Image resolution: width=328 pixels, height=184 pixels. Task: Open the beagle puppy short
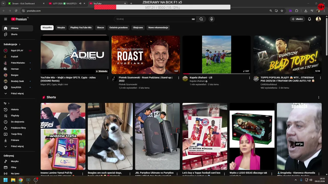coord(110,136)
